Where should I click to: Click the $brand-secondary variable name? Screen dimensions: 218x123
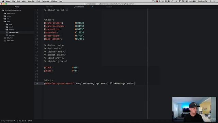click(54, 26)
